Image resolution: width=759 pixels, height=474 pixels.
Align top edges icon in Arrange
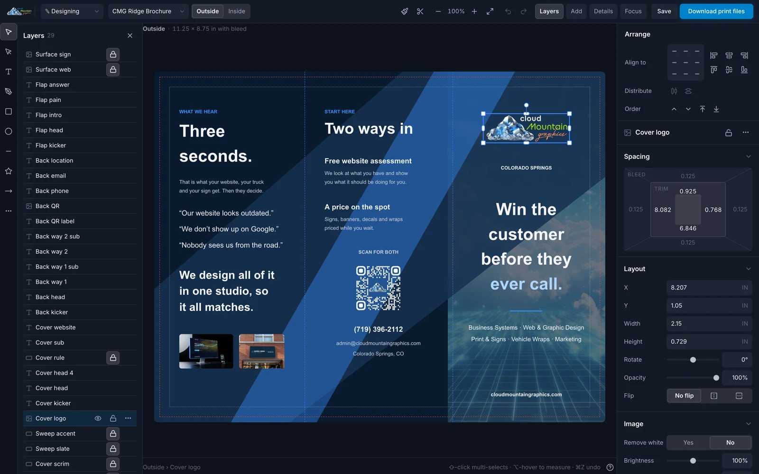(714, 70)
